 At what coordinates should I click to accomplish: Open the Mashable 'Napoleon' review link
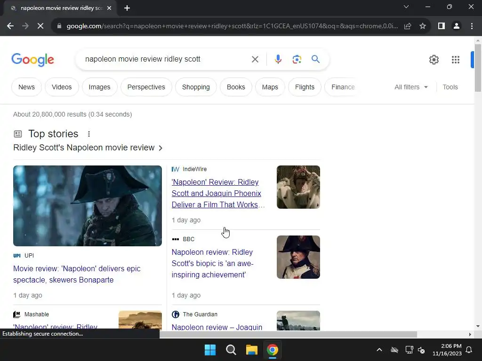coord(56,327)
